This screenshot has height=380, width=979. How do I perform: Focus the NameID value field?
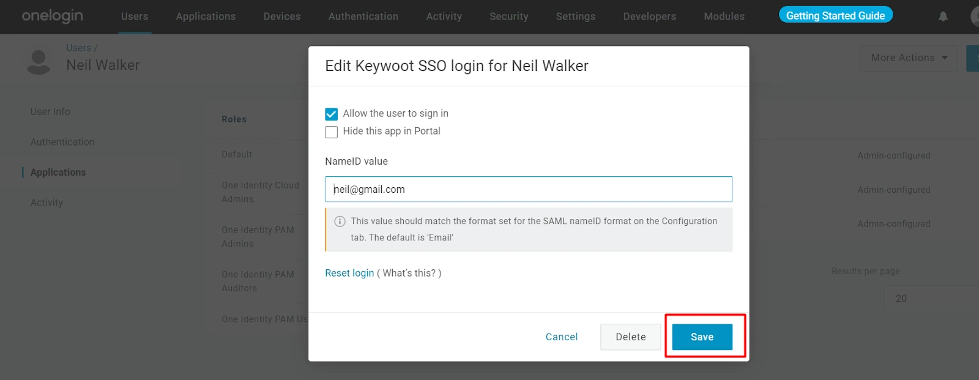(529, 189)
